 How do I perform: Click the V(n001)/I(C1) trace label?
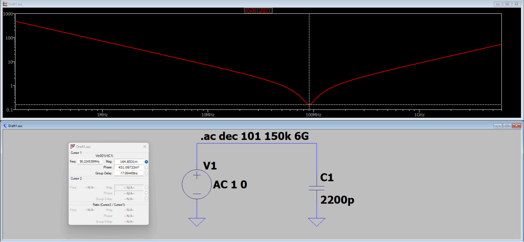pyautogui.click(x=258, y=10)
